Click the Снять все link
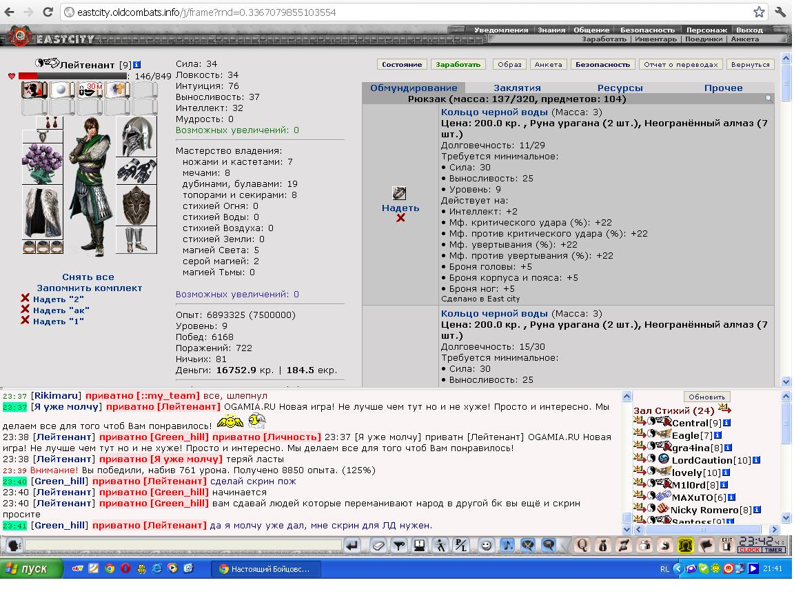This screenshot has height=596, width=794. point(88,277)
